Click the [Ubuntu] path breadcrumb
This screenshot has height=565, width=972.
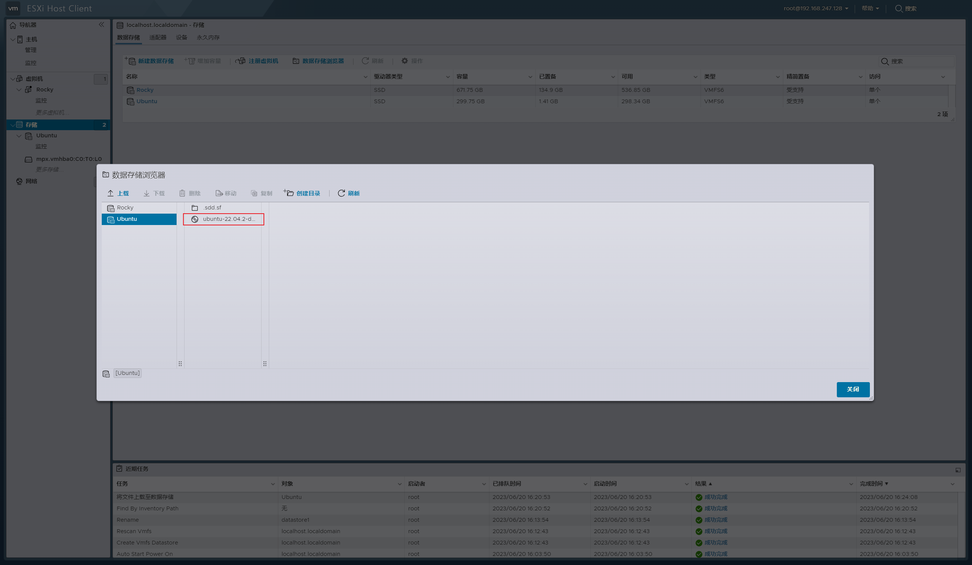tap(127, 373)
